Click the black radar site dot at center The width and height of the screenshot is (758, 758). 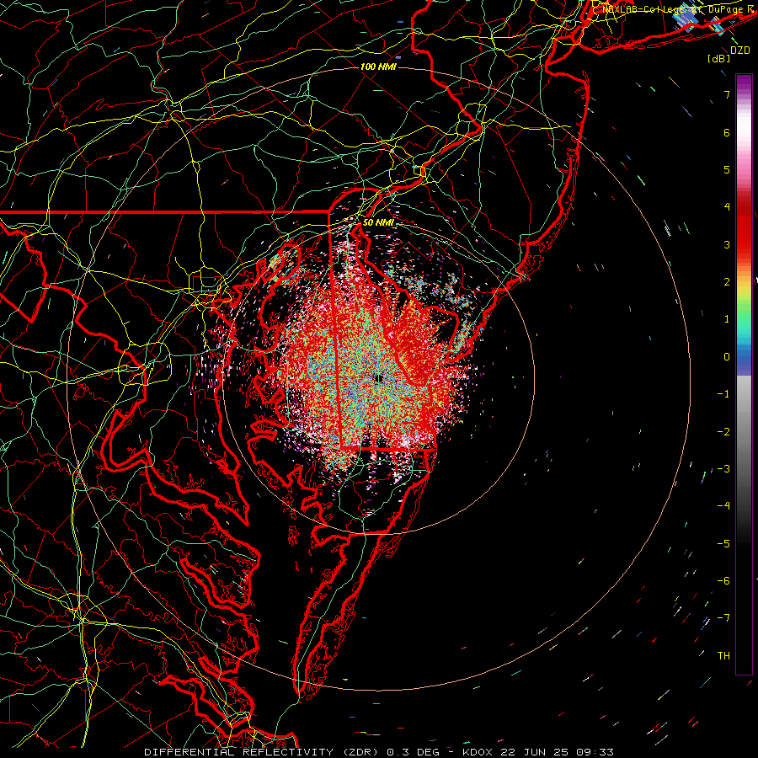tap(379, 378)
